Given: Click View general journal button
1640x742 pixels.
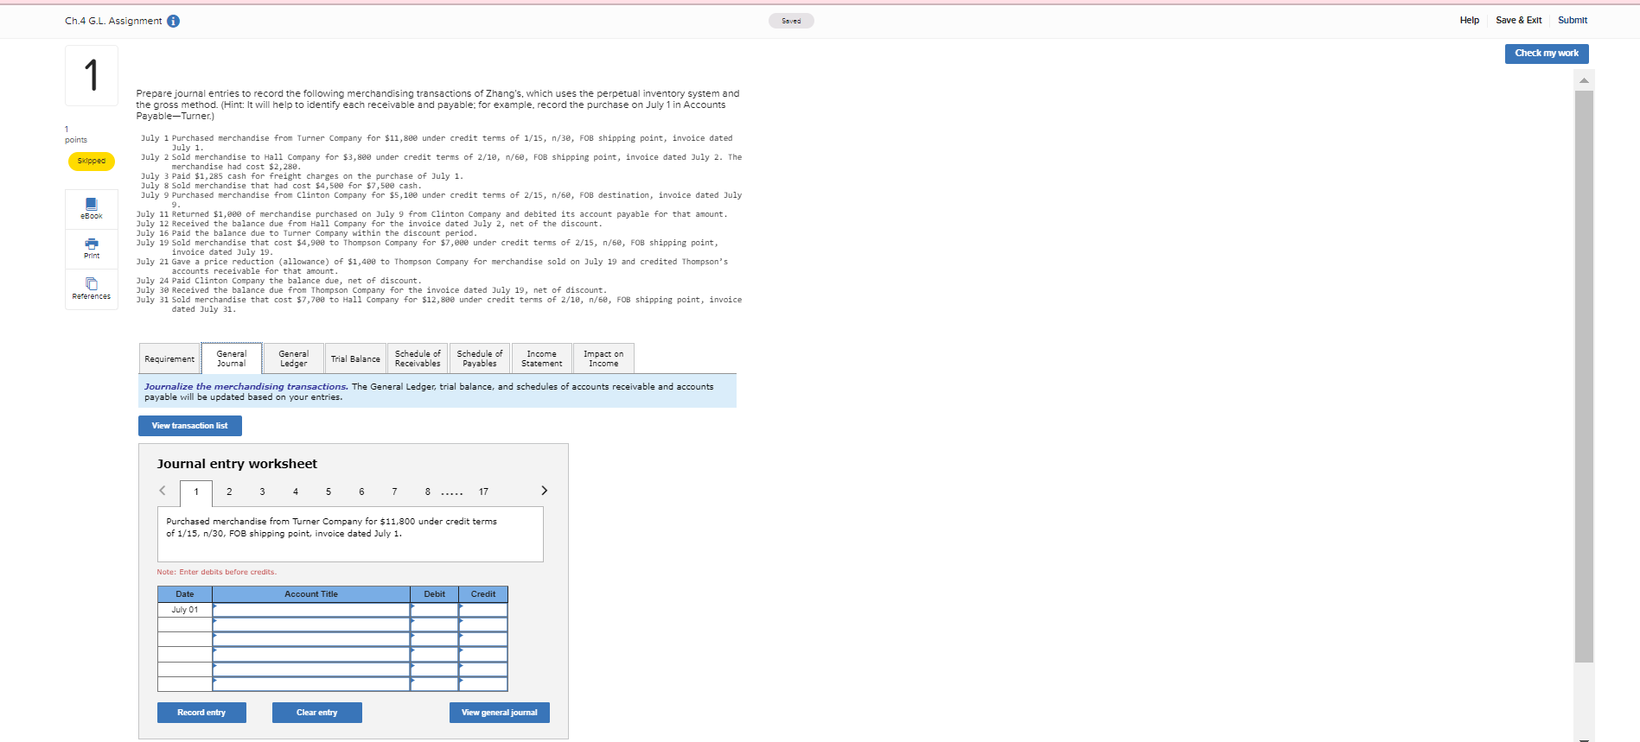Looking at the screenshot, I should 499,713.
